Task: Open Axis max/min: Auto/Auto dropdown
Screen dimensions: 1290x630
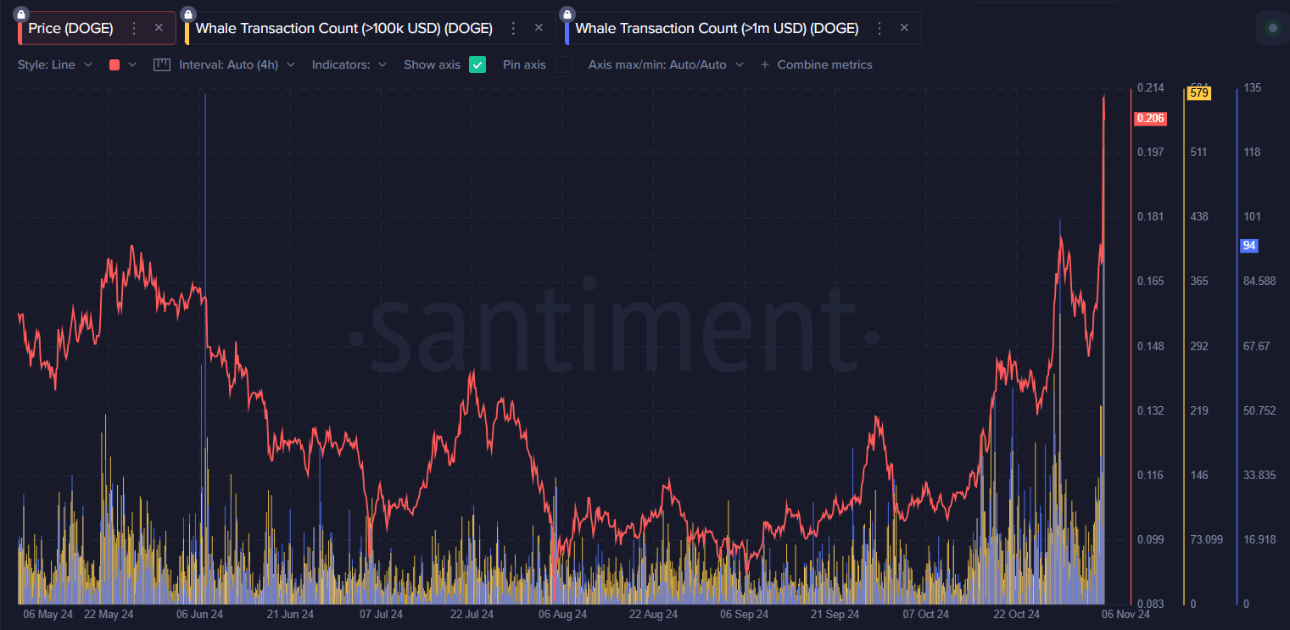Action: (x=666, y=64)
